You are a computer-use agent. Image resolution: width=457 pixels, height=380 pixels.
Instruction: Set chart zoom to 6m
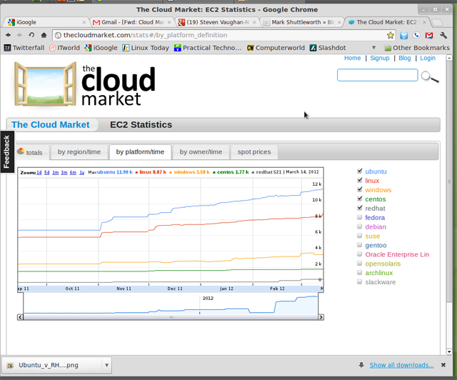tap(73, 173)
